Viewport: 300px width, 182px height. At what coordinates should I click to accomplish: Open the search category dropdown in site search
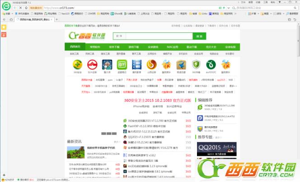point(119,36)
